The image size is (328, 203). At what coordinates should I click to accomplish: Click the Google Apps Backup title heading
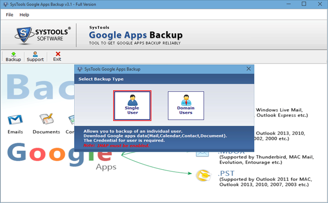(x=136, y=35)
